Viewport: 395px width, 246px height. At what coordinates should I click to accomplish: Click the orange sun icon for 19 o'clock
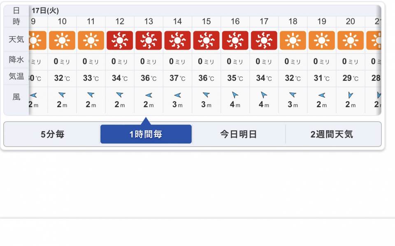click(x=321, y=40)
